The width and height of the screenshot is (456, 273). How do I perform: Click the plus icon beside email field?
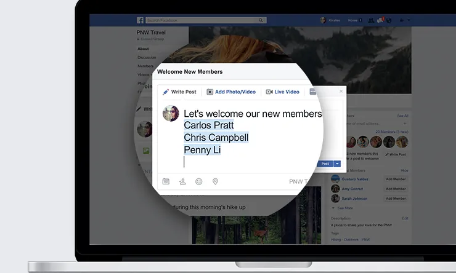pyautogui.click(x=405, y=124)
